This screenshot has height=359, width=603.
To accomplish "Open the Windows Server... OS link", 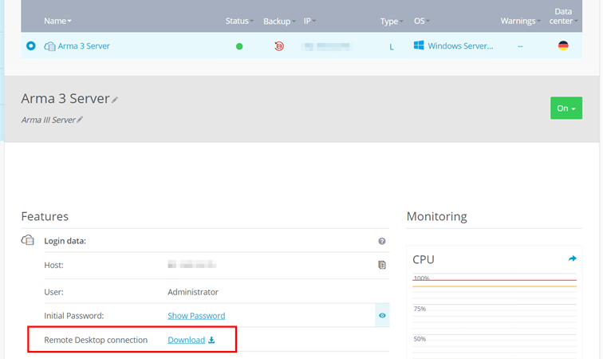I will (x=460, y=45).
